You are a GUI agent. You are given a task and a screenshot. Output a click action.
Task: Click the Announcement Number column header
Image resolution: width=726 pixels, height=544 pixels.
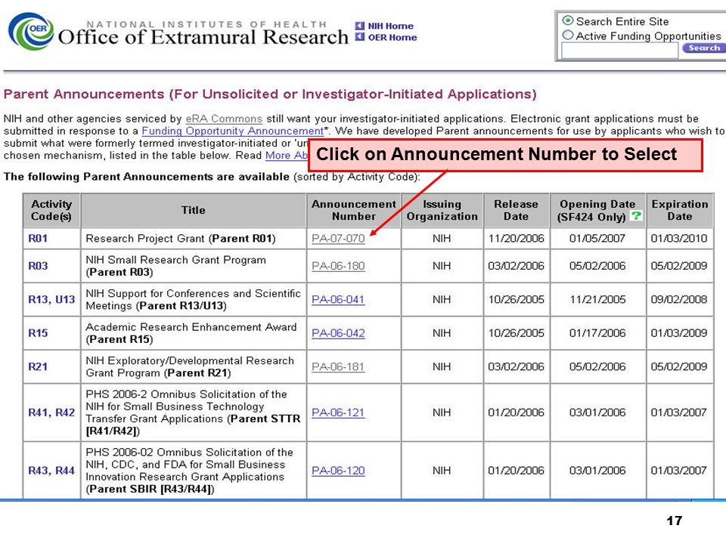[x=354, y=210]
